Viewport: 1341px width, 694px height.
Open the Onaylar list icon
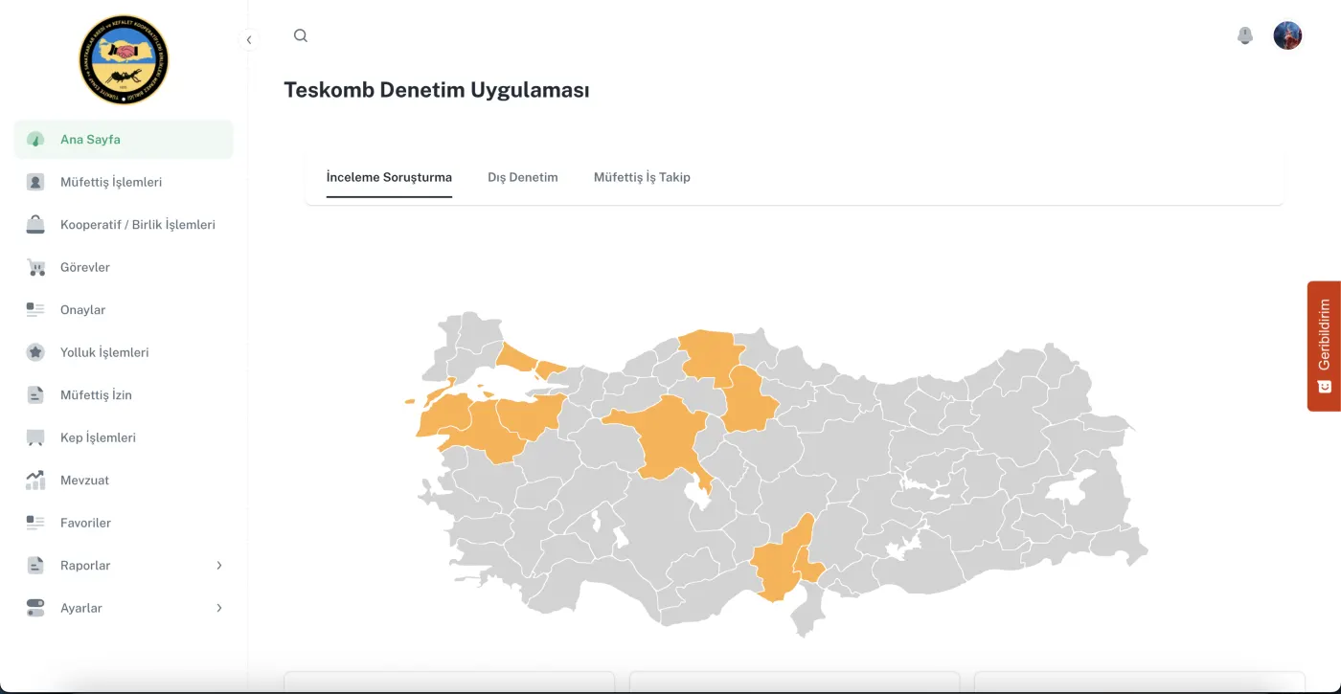[35, 310]
